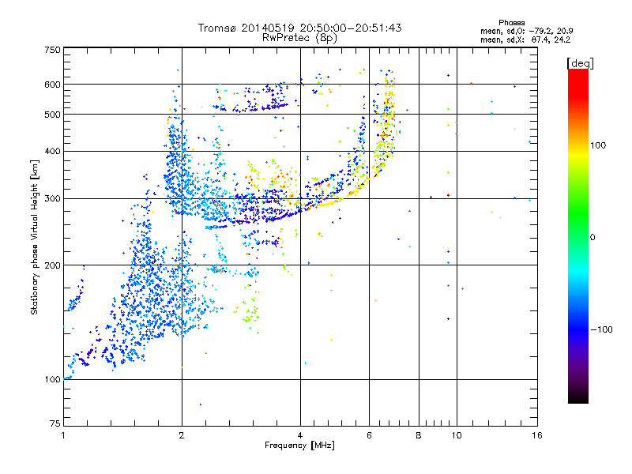632x474 pixels.
Task: Click the "[deg]" colorbar unit label
Action: (x=580, y=63)
